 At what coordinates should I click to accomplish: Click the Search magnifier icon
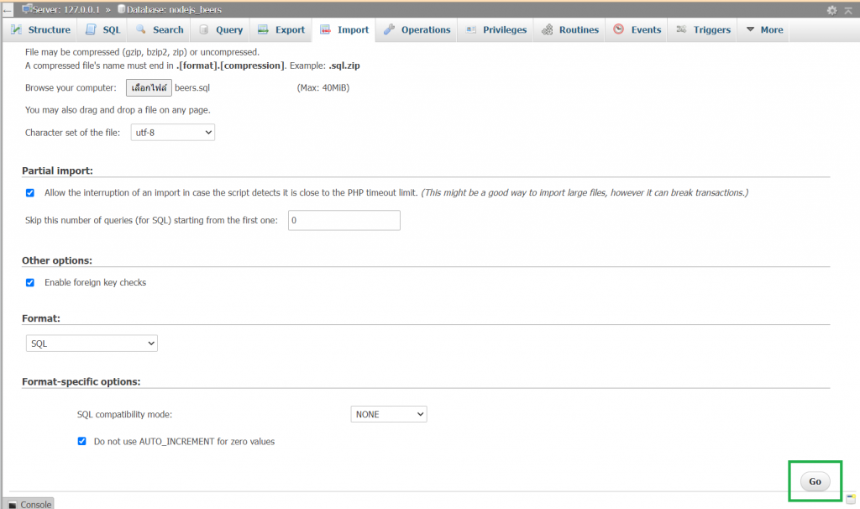point(141,29)
